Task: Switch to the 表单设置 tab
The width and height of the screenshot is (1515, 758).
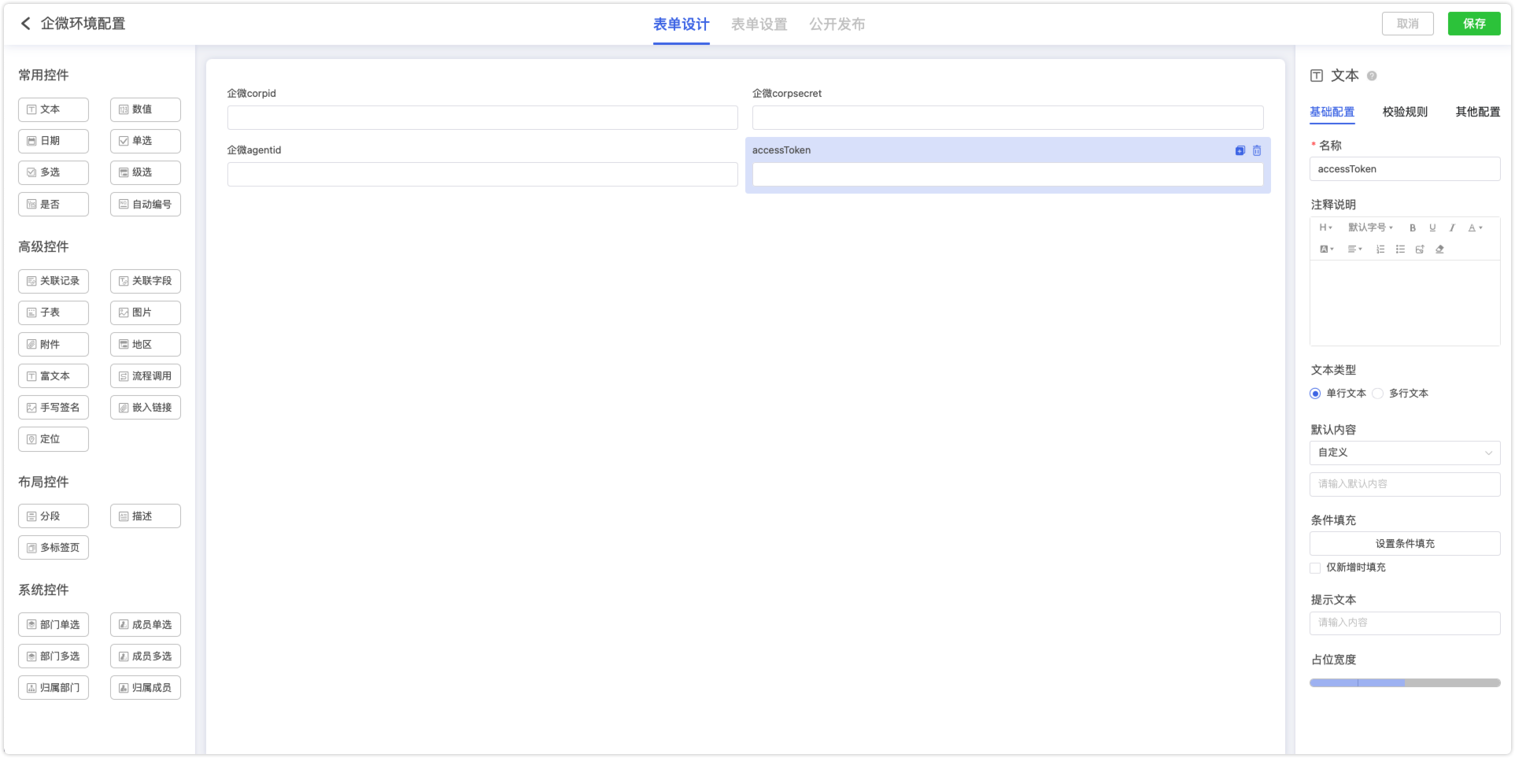Action: click(x=759, y=24)
